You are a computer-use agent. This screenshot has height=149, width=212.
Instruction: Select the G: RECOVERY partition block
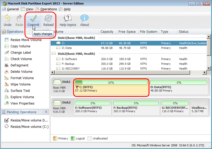(x=175, y=108)
